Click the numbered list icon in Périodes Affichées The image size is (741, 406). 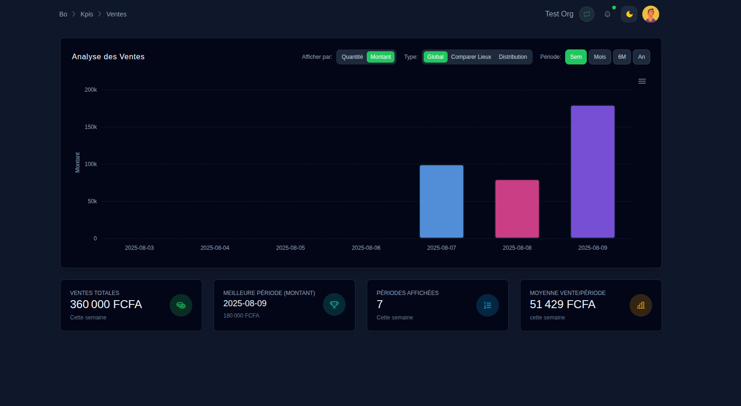pyautogui.click(x=488, y=305)
